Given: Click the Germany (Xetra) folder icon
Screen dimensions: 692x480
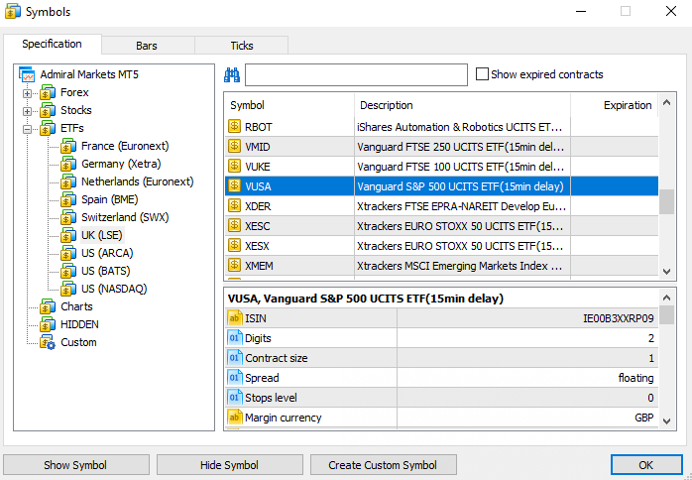Looking at the screenshot, I should coord(68,165).
